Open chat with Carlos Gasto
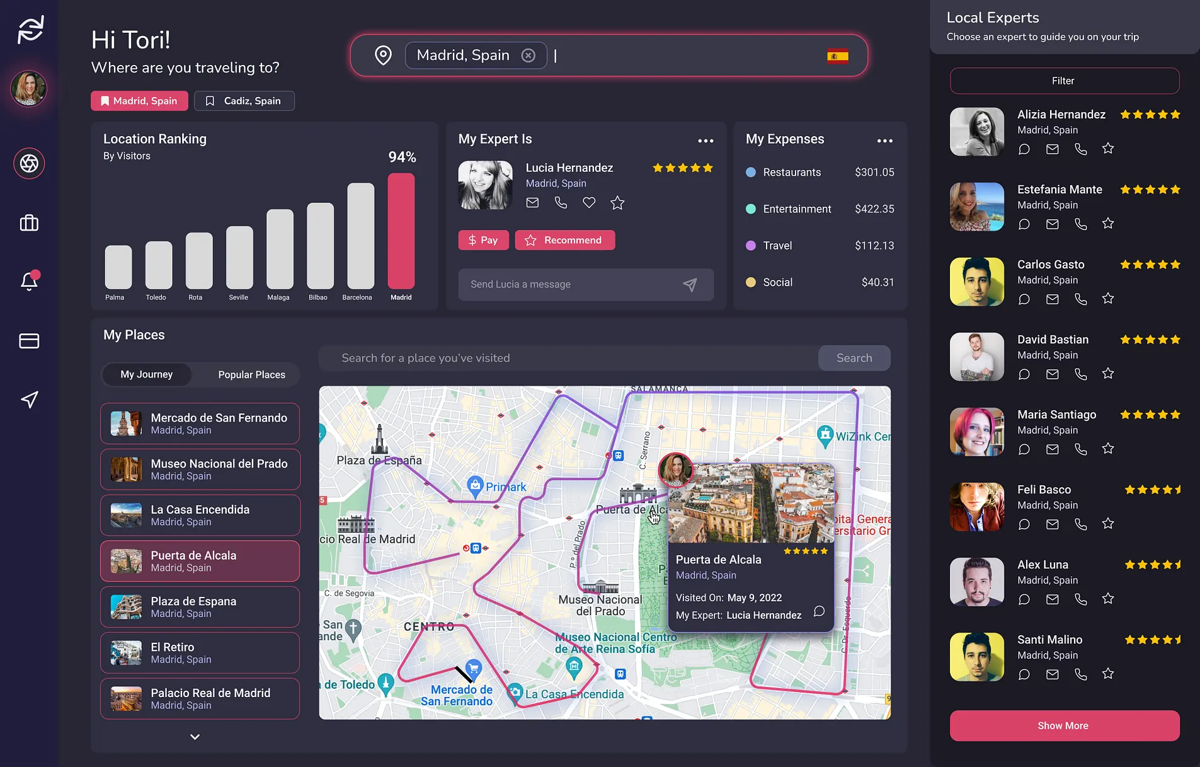1200x767 pixels. [1024, 299]
